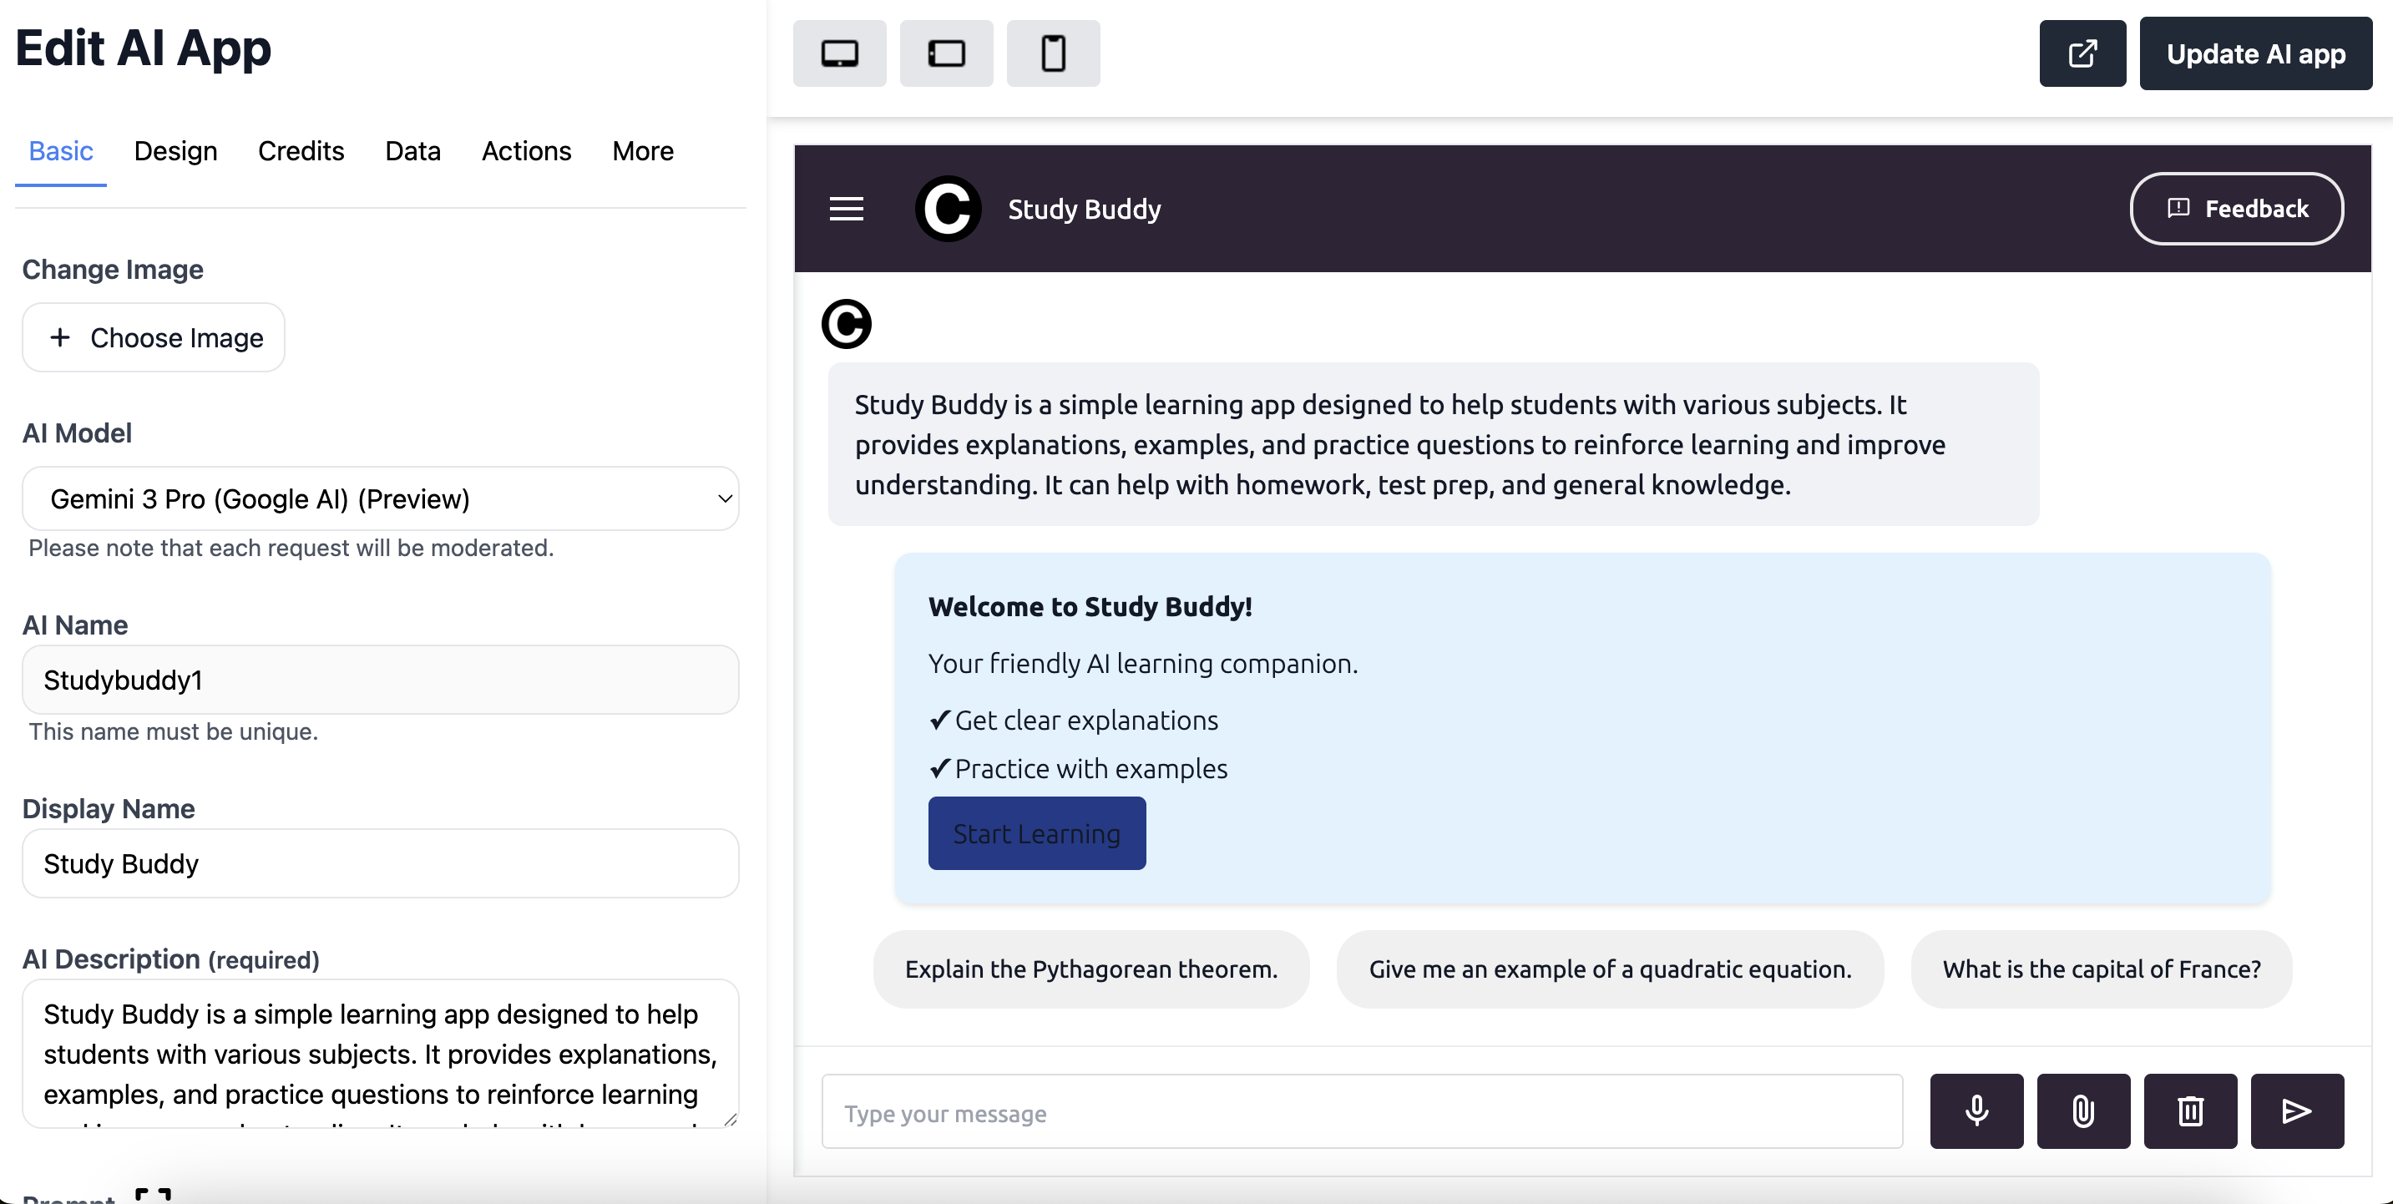The image size is (2393, 1204).
Task: Open the Credits tab
Action: click(301, 151)
